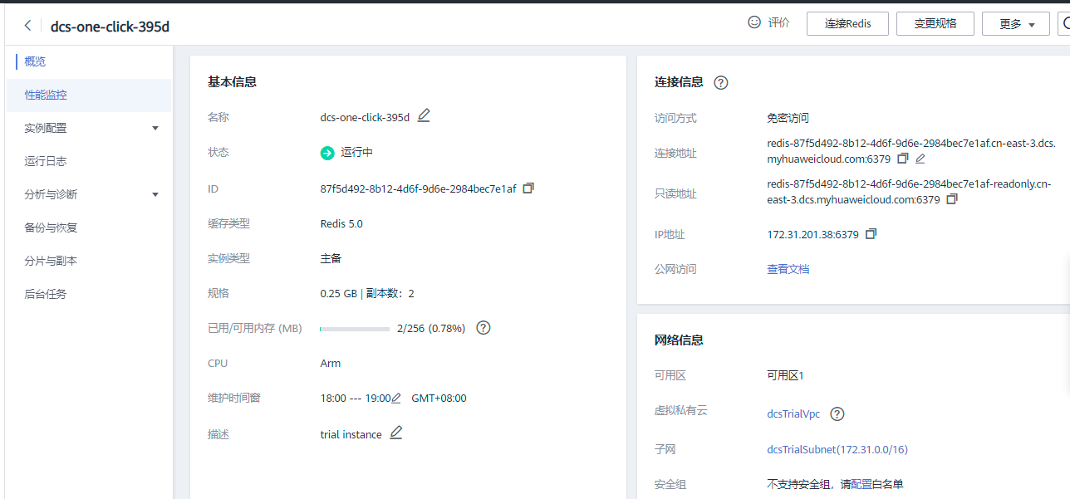Viewport: 1070px width, 499px height.
Task: Open memory usage help icon
Action: (483, 328)
